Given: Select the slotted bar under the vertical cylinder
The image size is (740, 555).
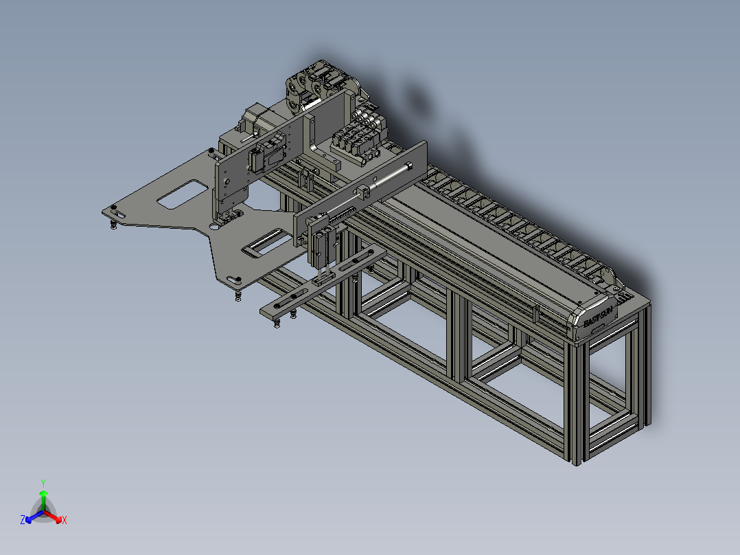Looking at the screenshot, I should (x=323, y=284).
